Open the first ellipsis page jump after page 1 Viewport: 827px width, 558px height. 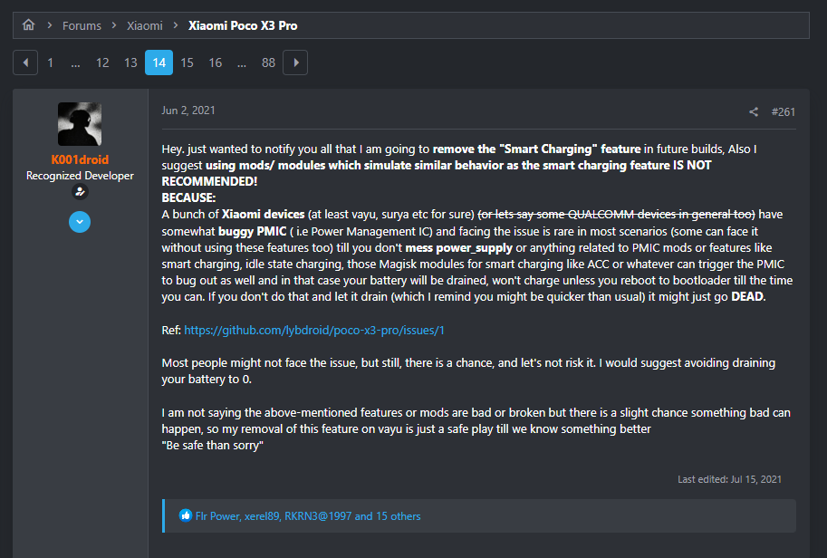[75, 63]
